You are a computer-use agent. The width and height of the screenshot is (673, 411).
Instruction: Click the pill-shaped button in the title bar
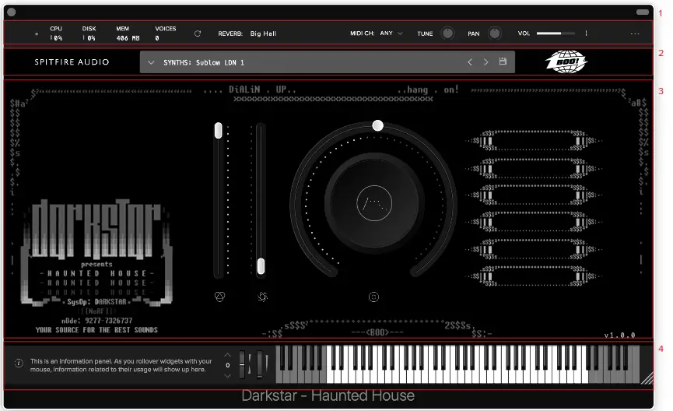click(643, 12)
